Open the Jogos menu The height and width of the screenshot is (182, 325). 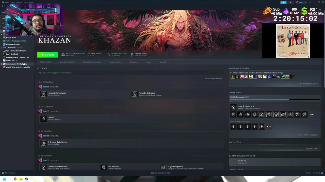coord(25,2)
